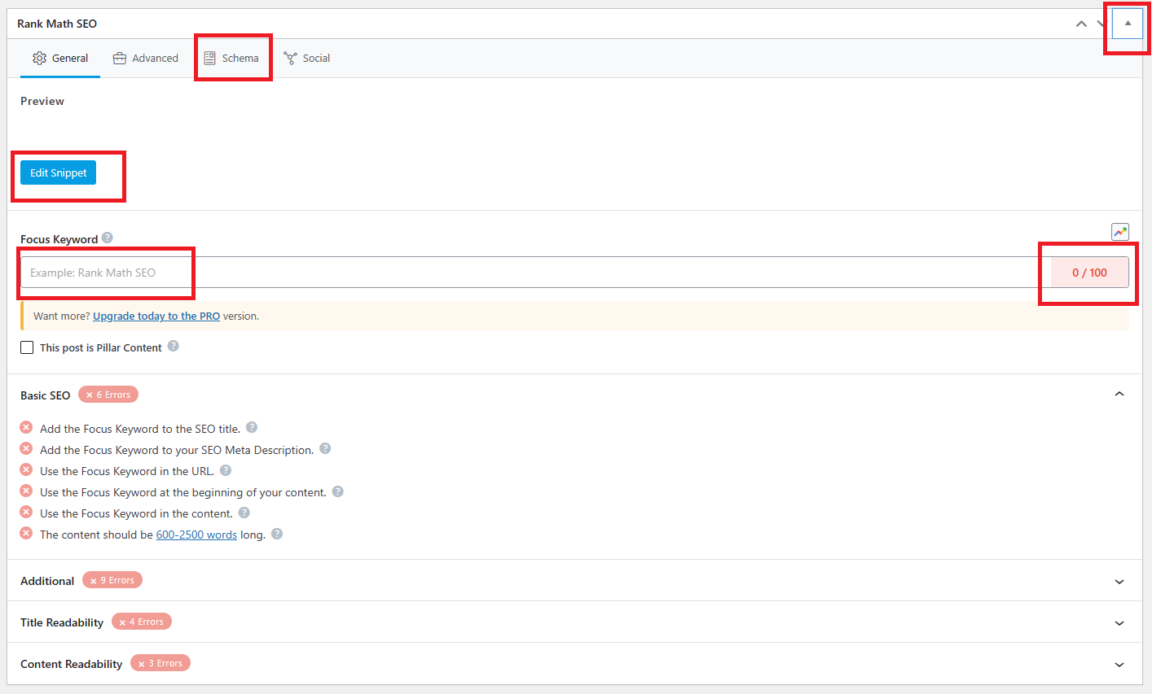Open help for the SEO title error
The image size is (1152, 694).
pyautogui.click(x=251, y=427)
